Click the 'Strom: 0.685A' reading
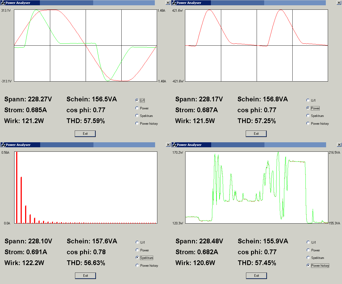This screenshot has height=284, width=342. (26, 110)
